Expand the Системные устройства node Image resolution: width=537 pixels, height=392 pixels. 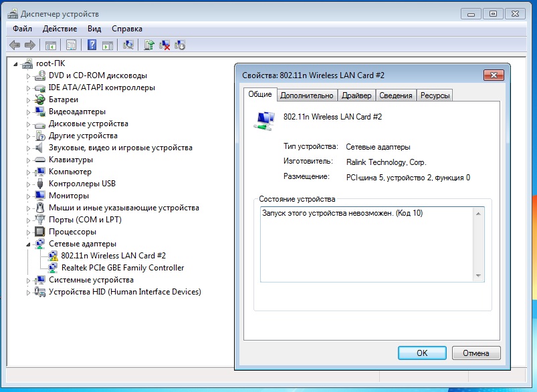tap(29, 280)
